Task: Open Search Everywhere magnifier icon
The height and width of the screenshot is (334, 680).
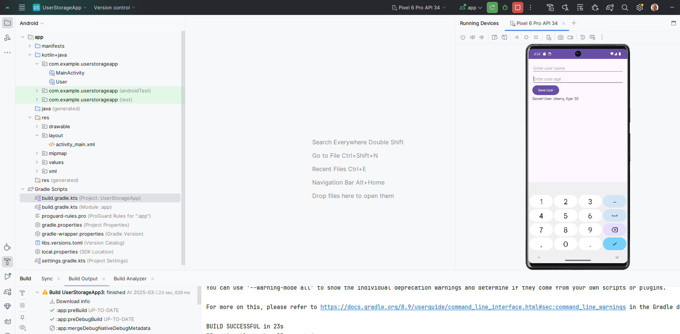Action: coord(625,7)
